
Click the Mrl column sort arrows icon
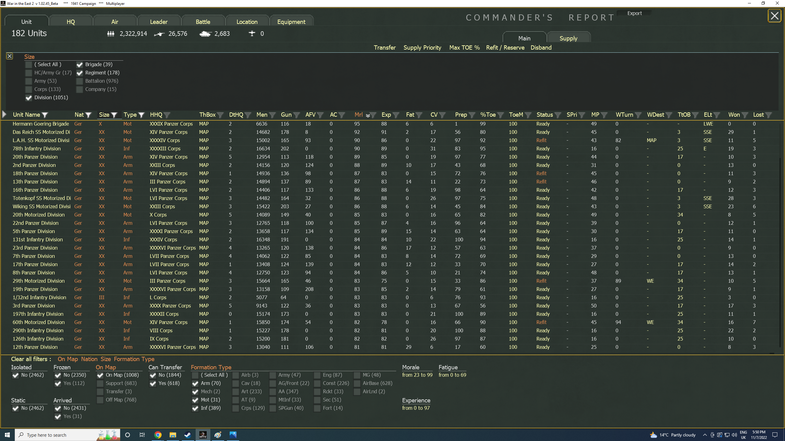click(x=368, y=115)
